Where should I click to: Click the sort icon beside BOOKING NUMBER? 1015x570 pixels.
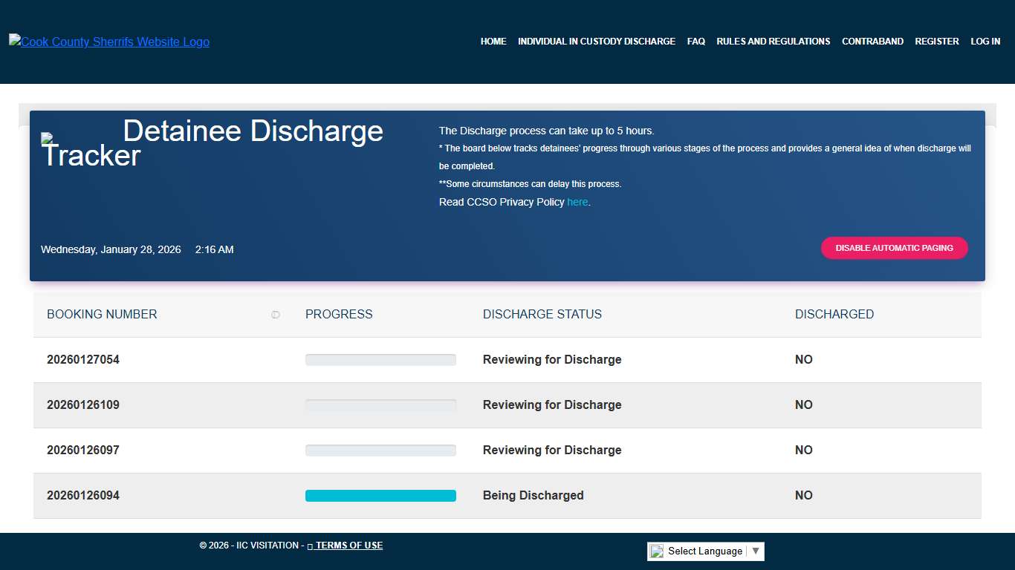(276, 315)
